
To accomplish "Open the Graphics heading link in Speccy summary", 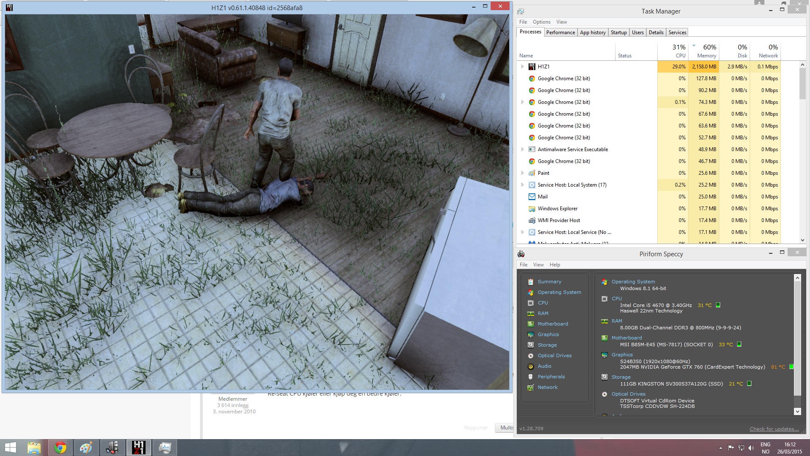I will 622,355.
